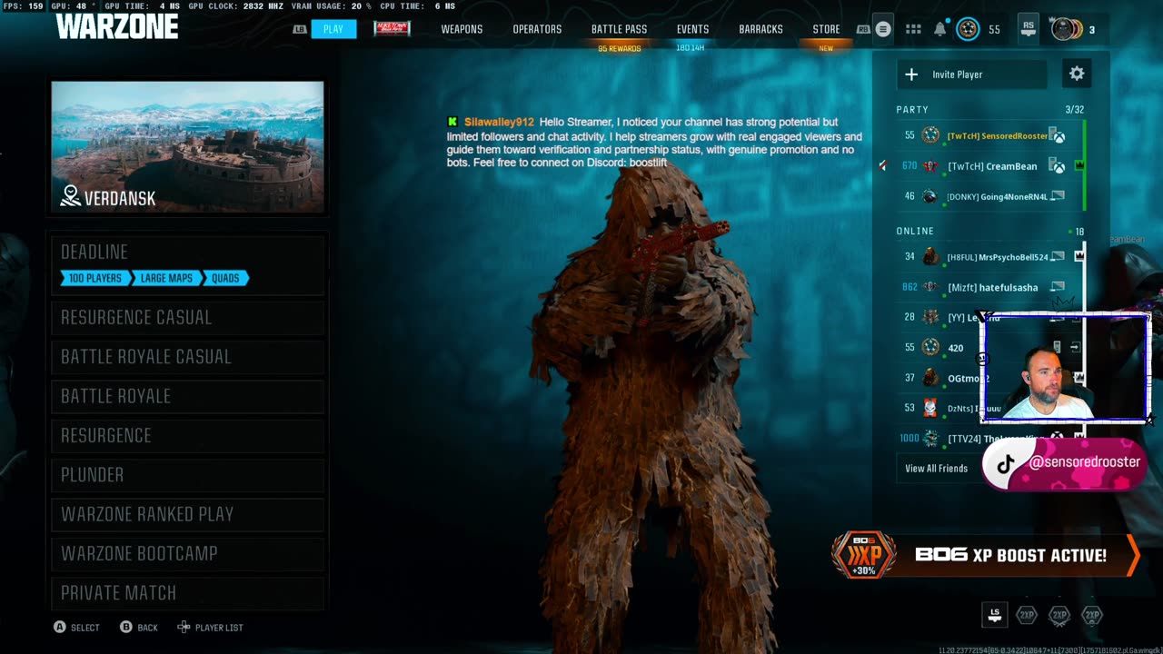The height and width of the screenshot is (654, 1163).
Task: Click the Verdansk map thumbnail
Action: point(187,147)
